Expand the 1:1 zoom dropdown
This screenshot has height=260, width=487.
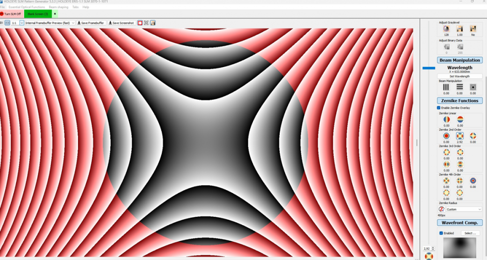pos(21,23)
